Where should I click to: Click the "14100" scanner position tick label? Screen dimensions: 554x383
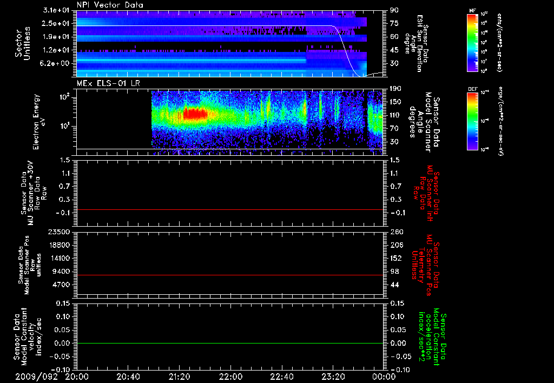tap(58, 258)
